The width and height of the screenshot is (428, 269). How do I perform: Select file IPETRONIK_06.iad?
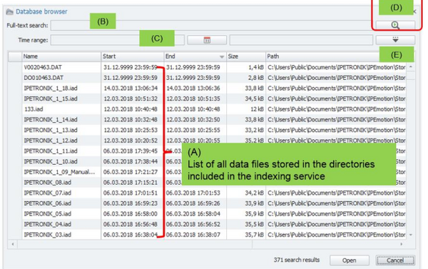(x=48, y=203)
